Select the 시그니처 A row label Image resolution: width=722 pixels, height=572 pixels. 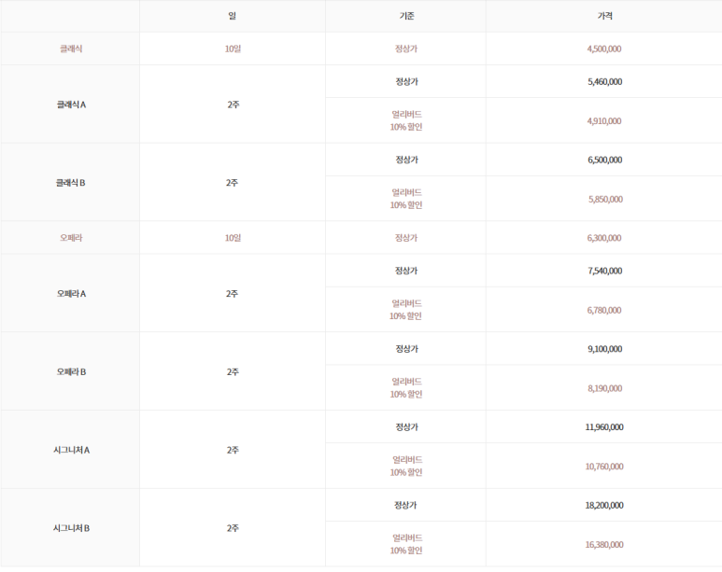[71, 450]
